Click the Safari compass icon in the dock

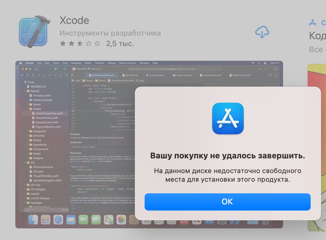(x=58, y=219)
